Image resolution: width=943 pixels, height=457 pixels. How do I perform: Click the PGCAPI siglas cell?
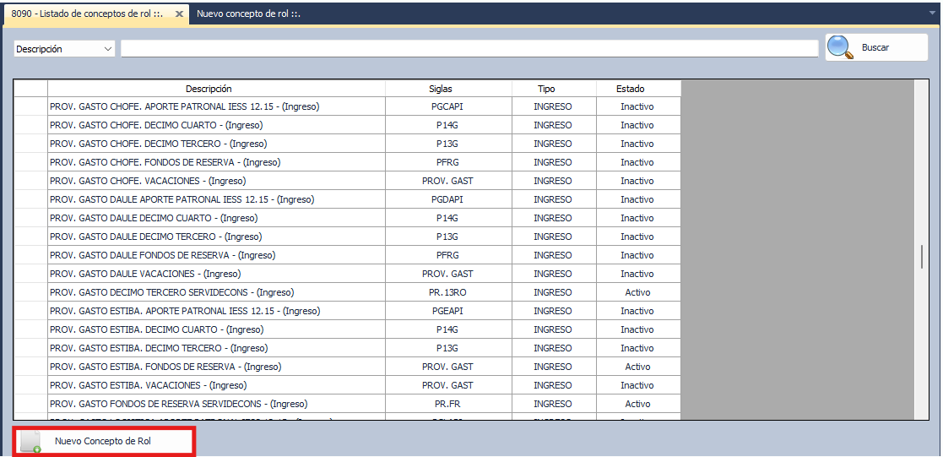(447, 107)
